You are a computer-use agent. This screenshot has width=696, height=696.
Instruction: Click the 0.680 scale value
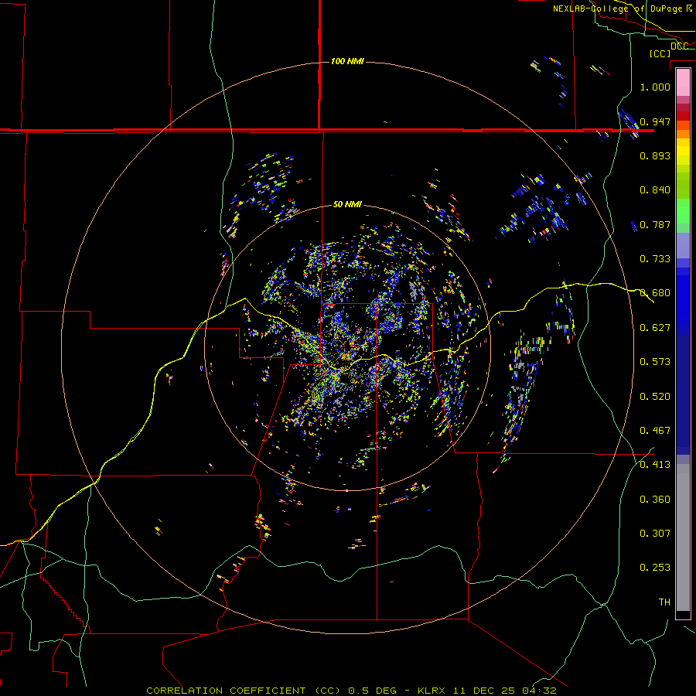click(655, 293)
